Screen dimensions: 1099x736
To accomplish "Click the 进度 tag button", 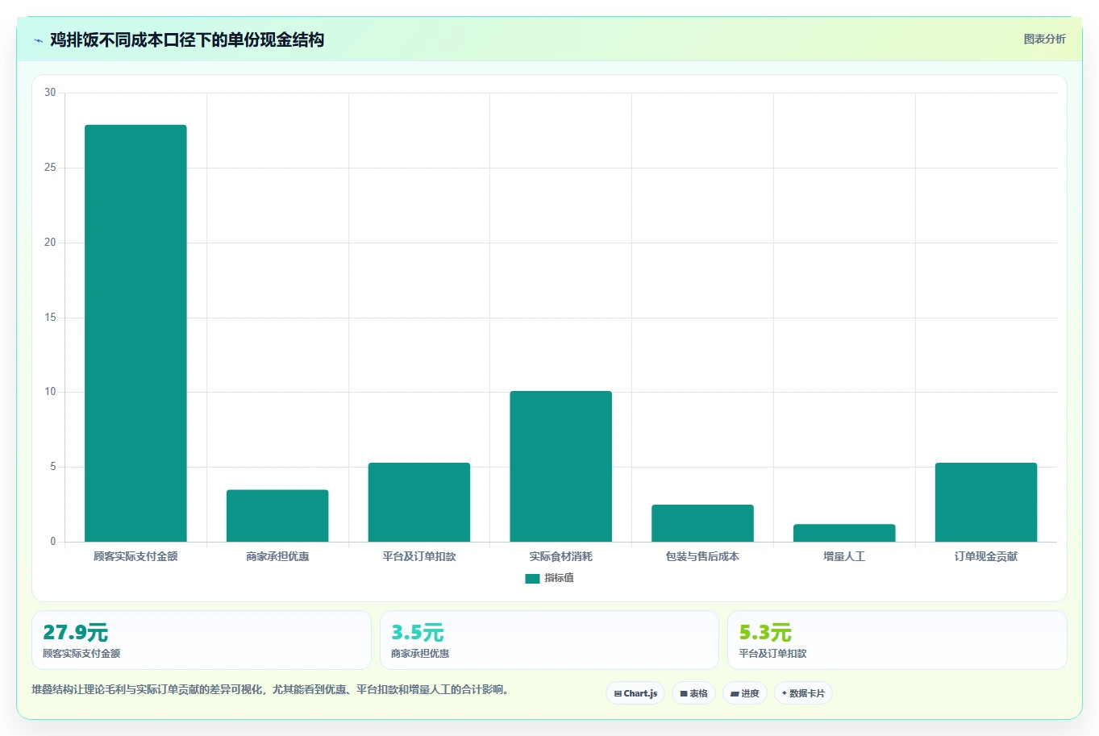I will [x=744, y=693].
